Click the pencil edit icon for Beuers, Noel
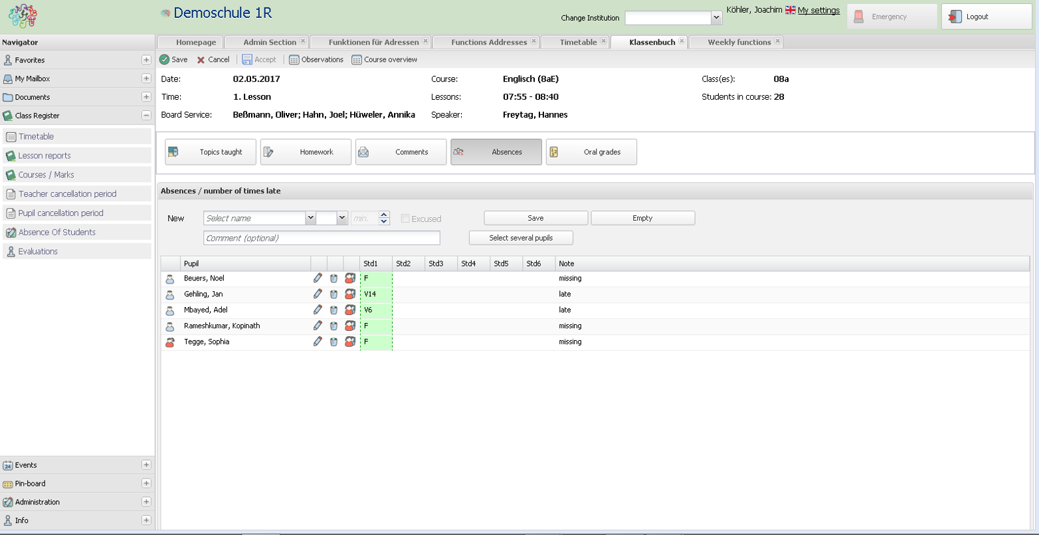 (x=318, y=278)
